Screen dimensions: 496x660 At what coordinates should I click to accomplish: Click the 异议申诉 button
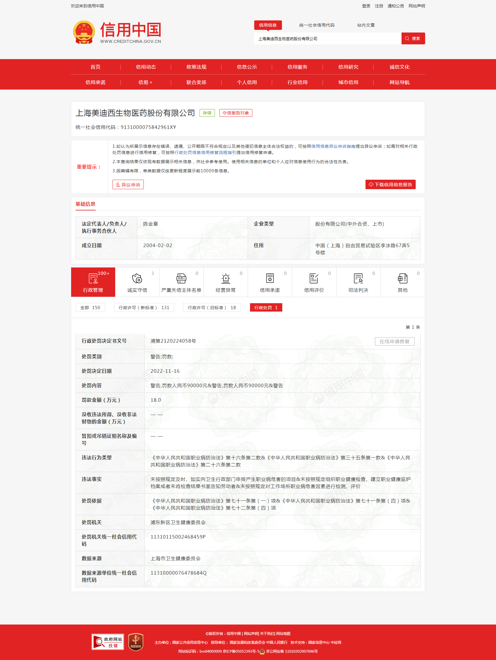point(128,185)
